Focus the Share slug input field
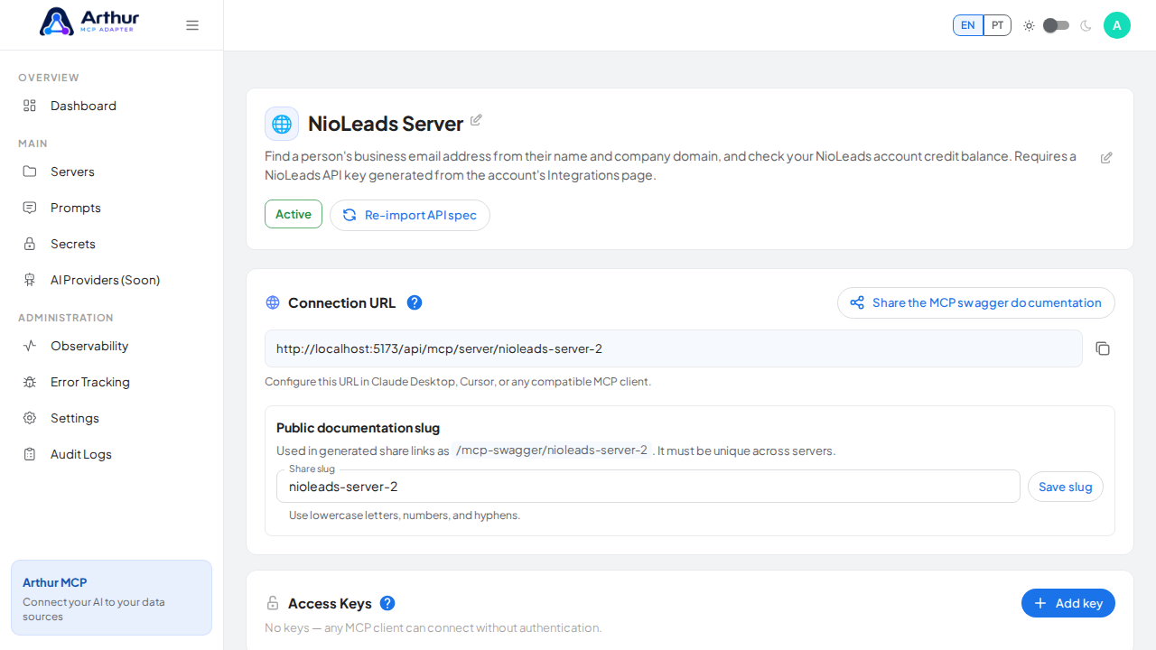The image size is (1156, 650). pos(648,487)
